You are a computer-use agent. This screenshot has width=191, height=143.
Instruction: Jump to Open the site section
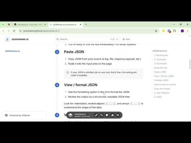pyautogui.click(x=161, y=68)
